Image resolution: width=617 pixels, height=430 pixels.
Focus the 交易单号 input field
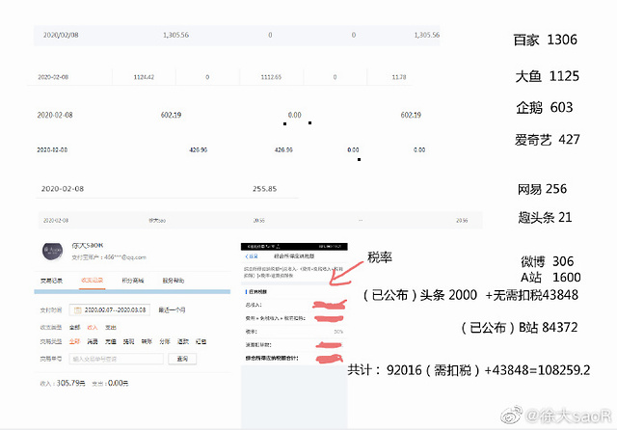click(116, 359)
